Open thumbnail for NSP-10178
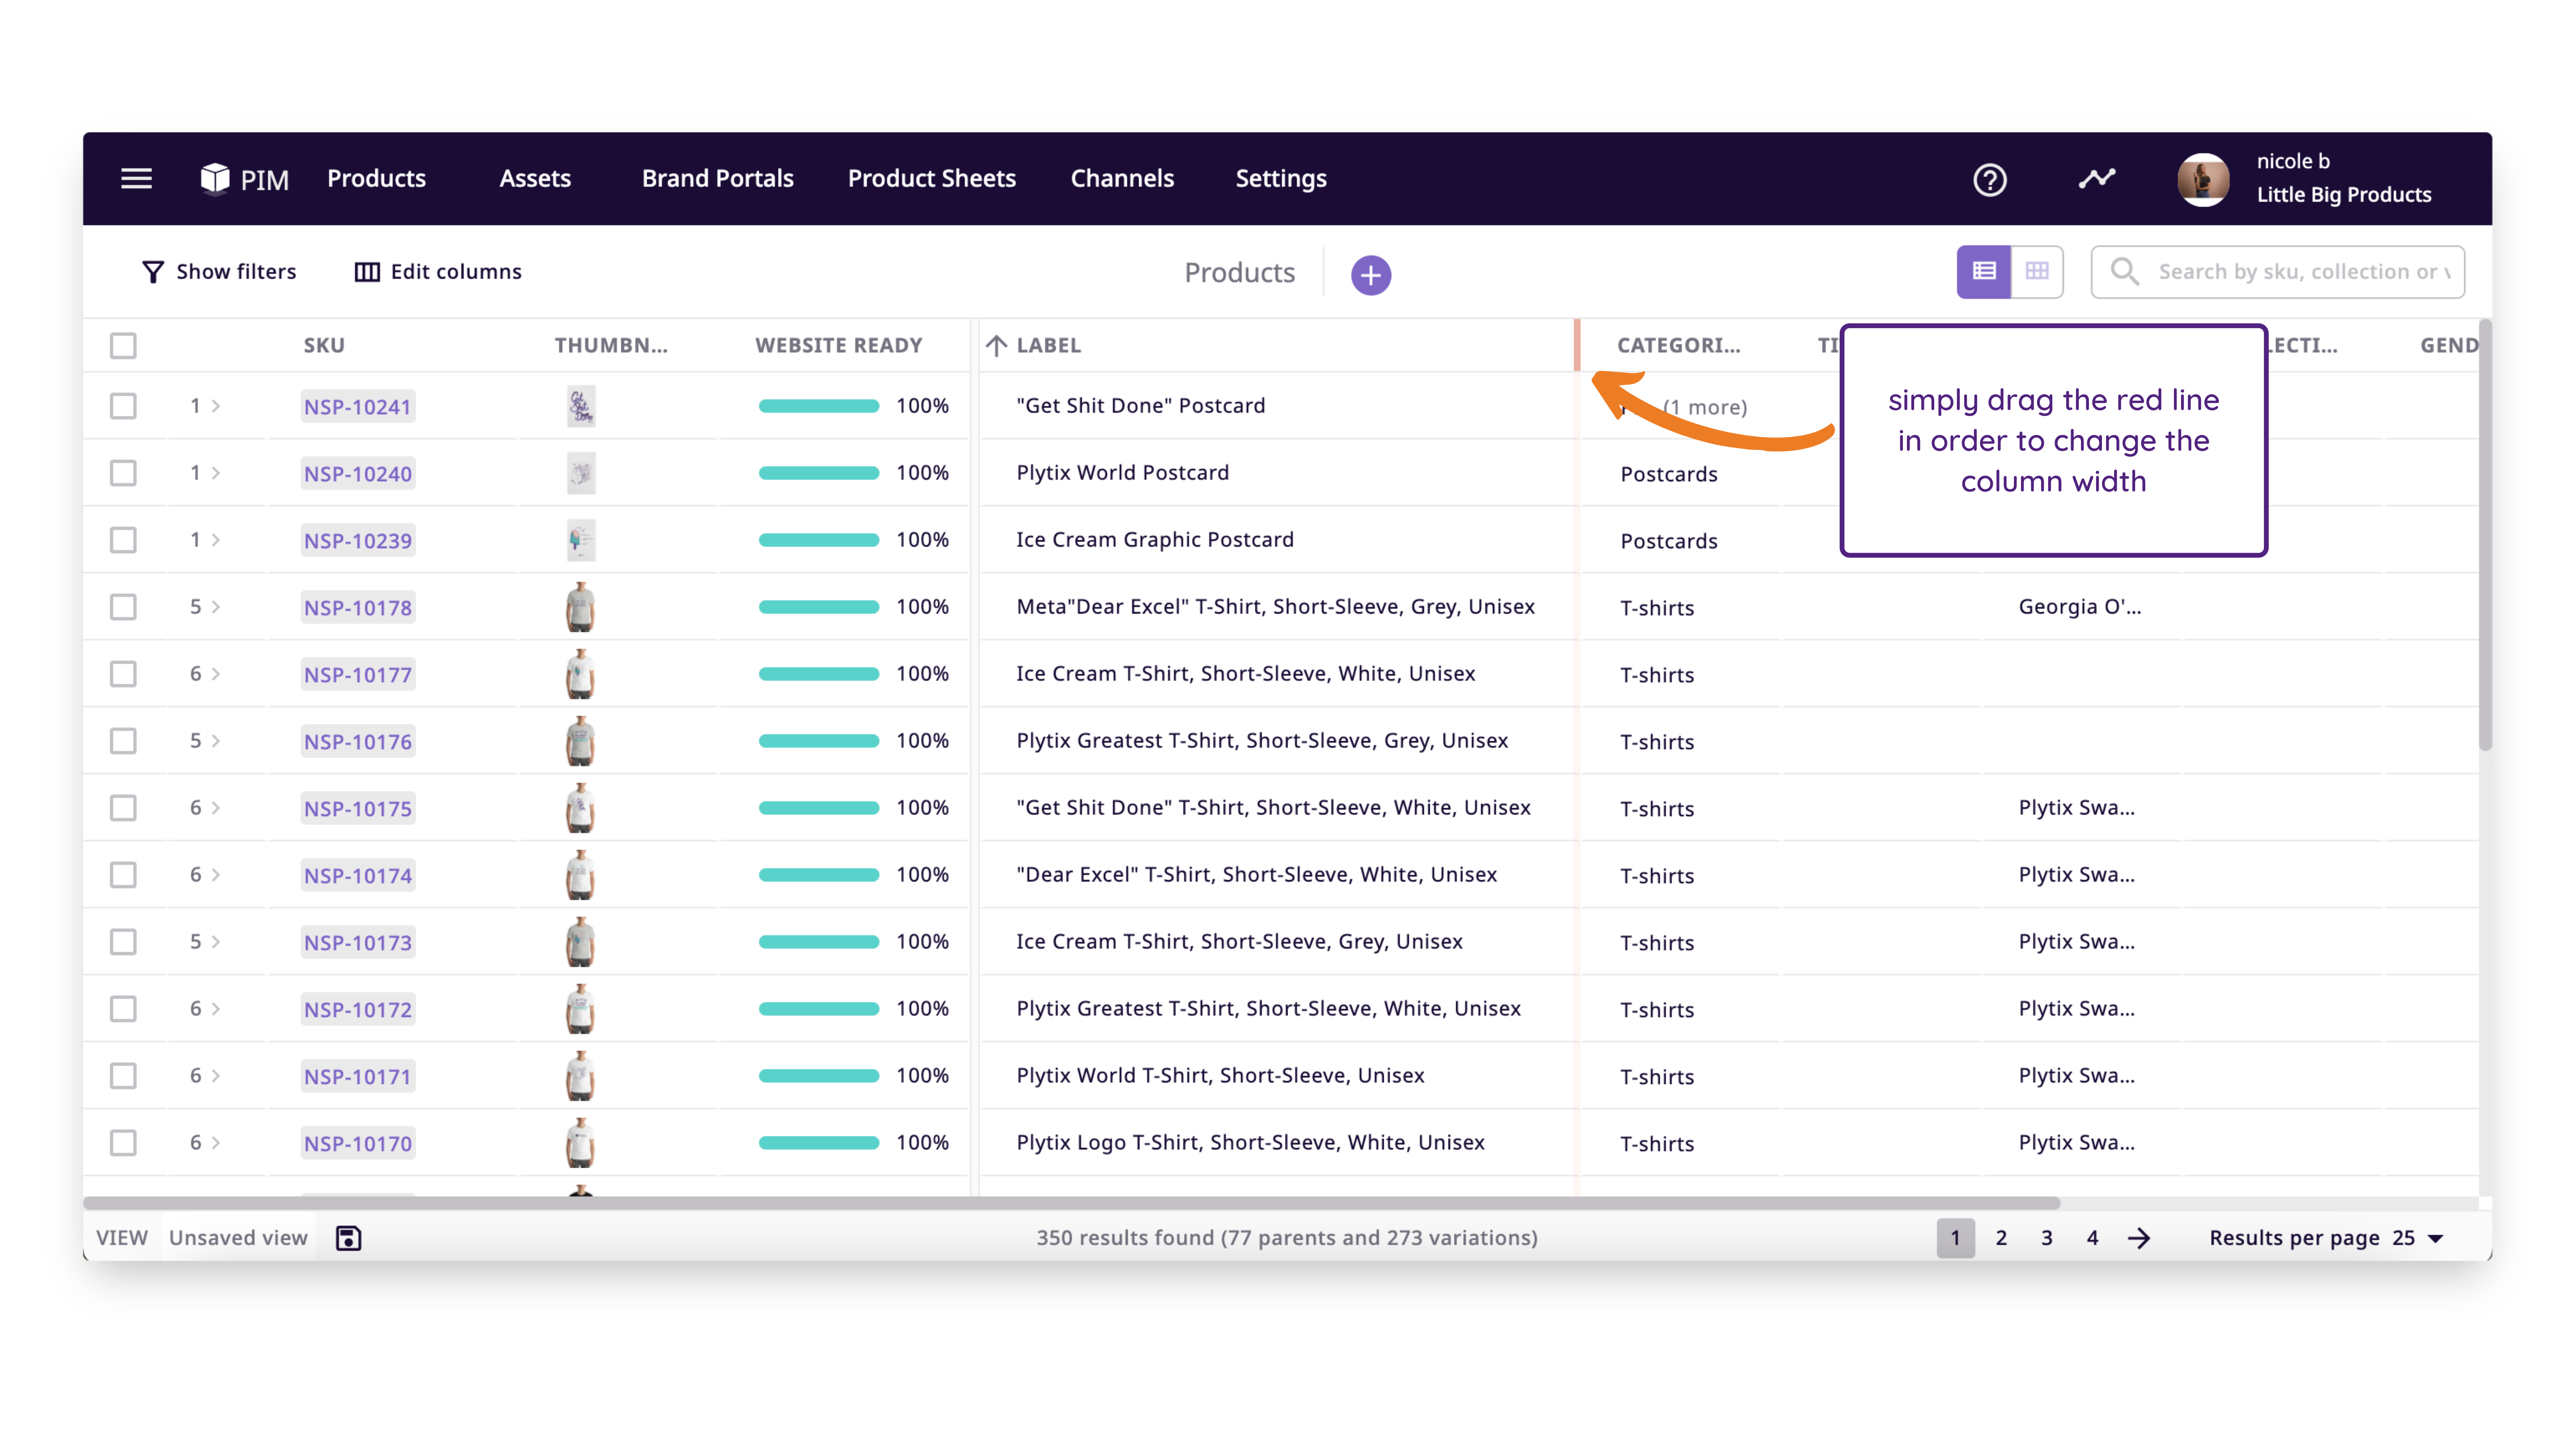The width and height of the screenshot is (2576, 1449). point(580,607)
